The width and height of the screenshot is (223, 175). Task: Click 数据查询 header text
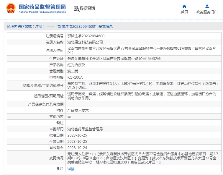[x=87, y=8]
